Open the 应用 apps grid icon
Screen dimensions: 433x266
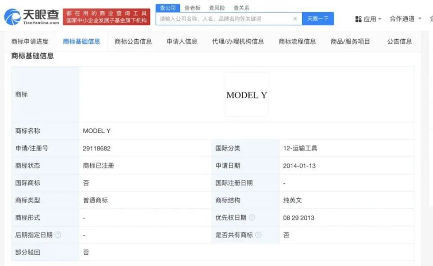pyautogui.click(x=358, y=19)
